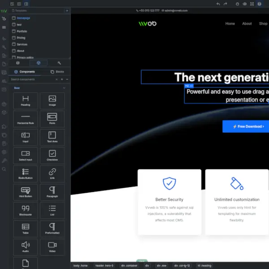Clear the component search with the x

[56, 79]
